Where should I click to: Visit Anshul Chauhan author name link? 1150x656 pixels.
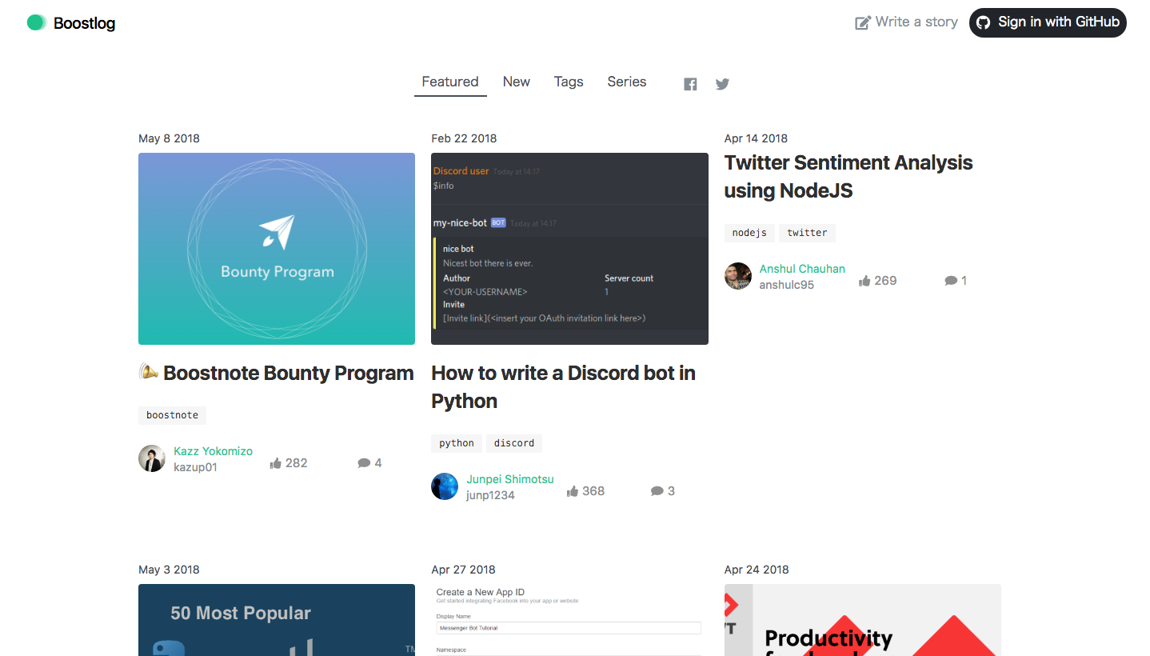coord(802,269)
